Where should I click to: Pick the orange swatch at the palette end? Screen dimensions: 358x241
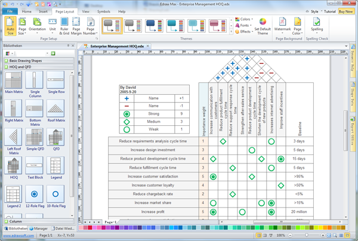pos(343,227)
